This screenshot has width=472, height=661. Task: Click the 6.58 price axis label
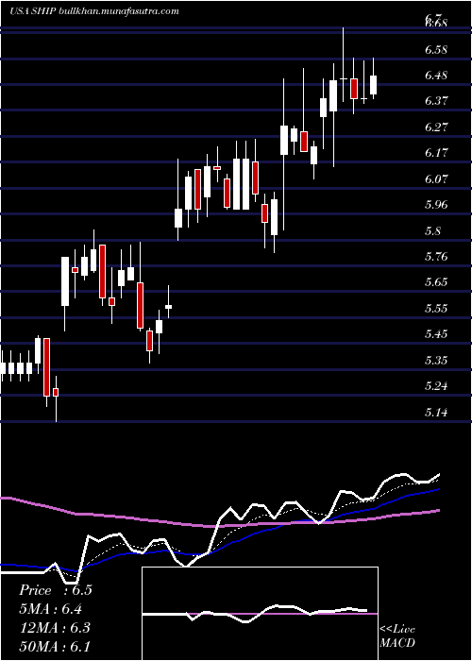click(436, 49)
